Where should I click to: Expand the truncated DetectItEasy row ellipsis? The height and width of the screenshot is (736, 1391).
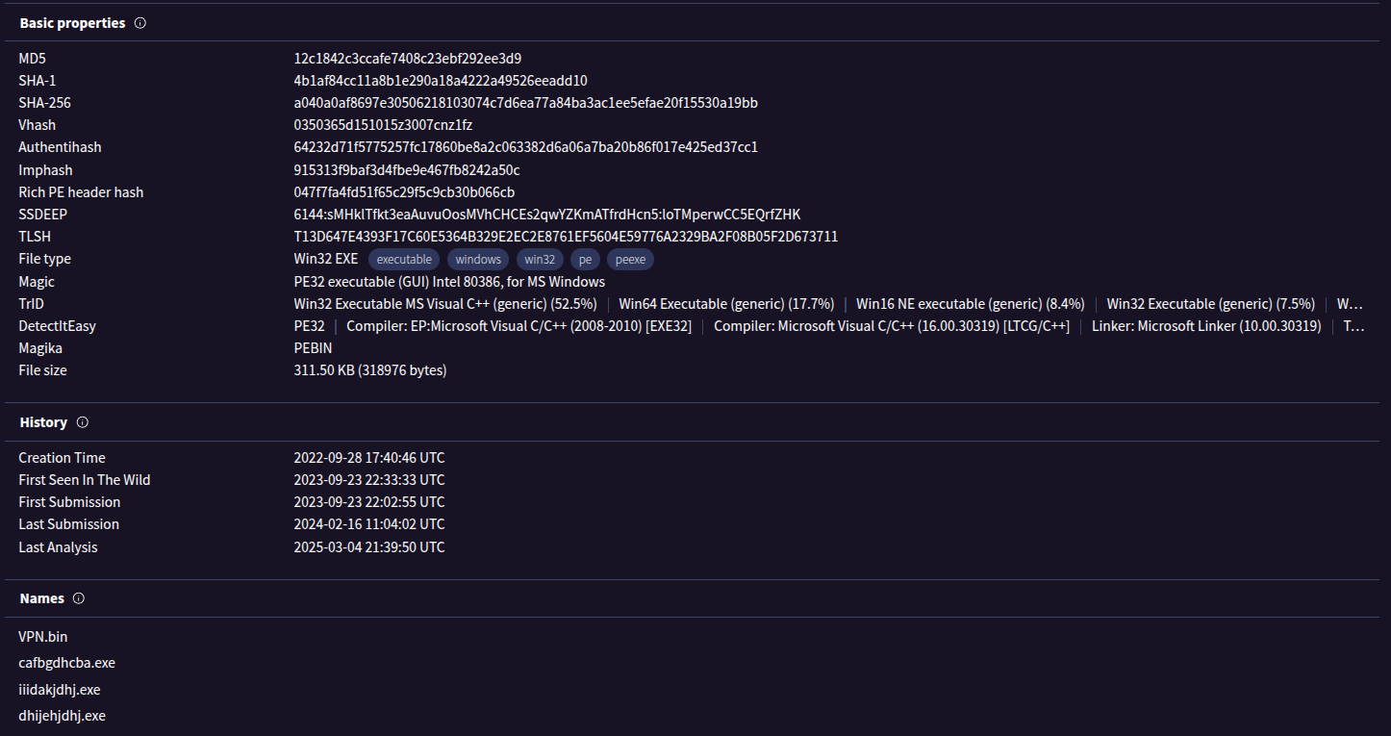(x=1353, y=326)
